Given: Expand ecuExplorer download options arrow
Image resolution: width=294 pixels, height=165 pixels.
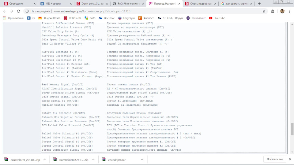Looking at the screenshot, I should [x=44, y=159].
